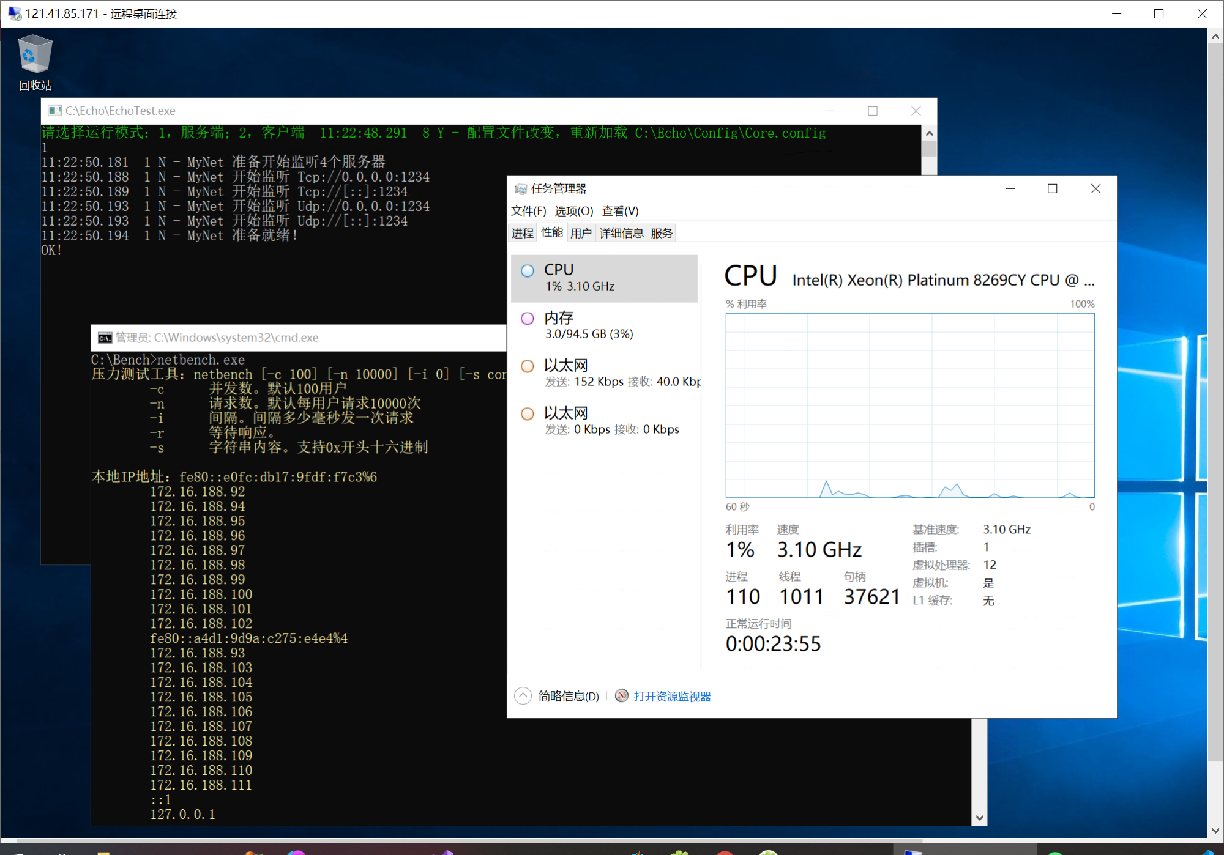This screenshot has height=855, width=1224.
Task: Click the EchoTest.exe window title icon
Action: [x=55, y=111]
